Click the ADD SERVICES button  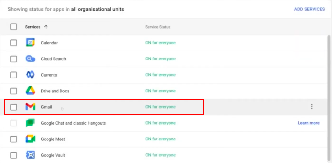(309, 9)
